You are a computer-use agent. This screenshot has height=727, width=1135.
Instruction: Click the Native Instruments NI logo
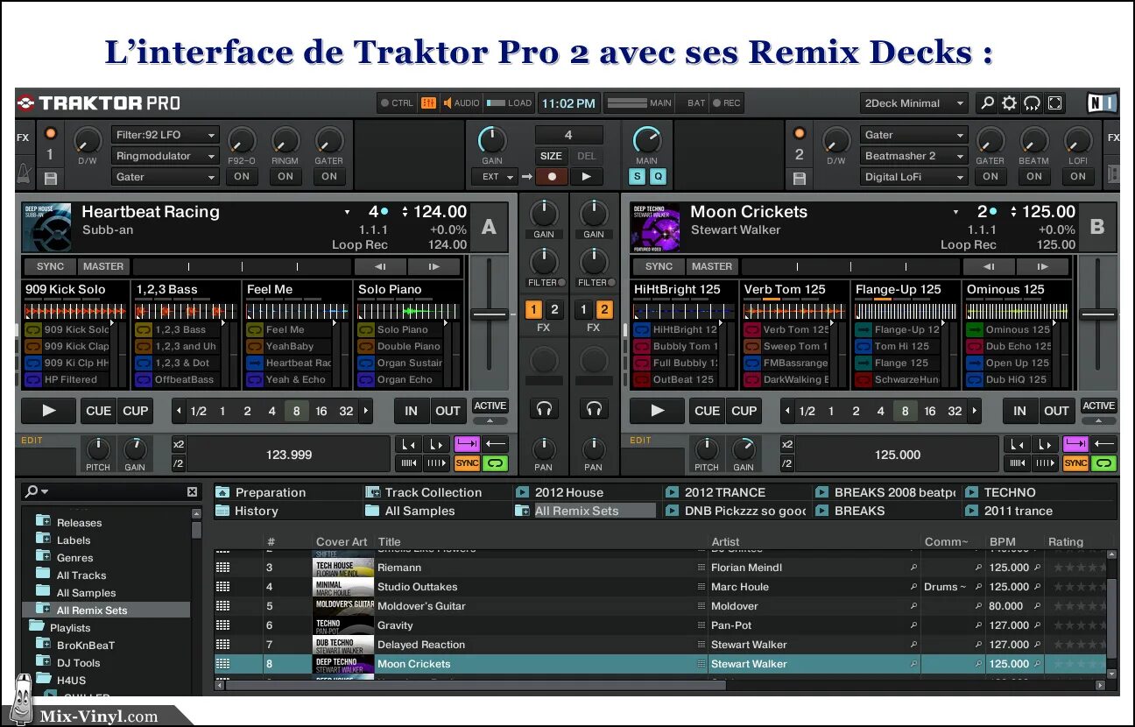[1102, 103]
